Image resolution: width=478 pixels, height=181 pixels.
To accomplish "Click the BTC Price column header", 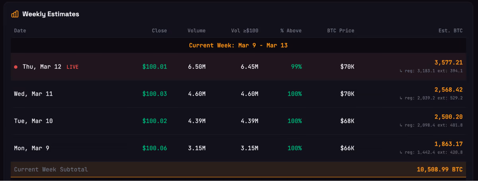I will coord(340,31).
